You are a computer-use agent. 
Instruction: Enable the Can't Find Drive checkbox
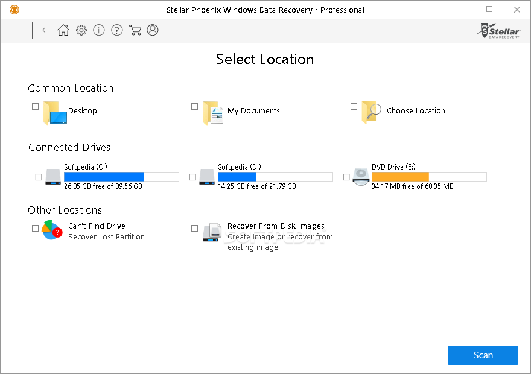point(35,228)
